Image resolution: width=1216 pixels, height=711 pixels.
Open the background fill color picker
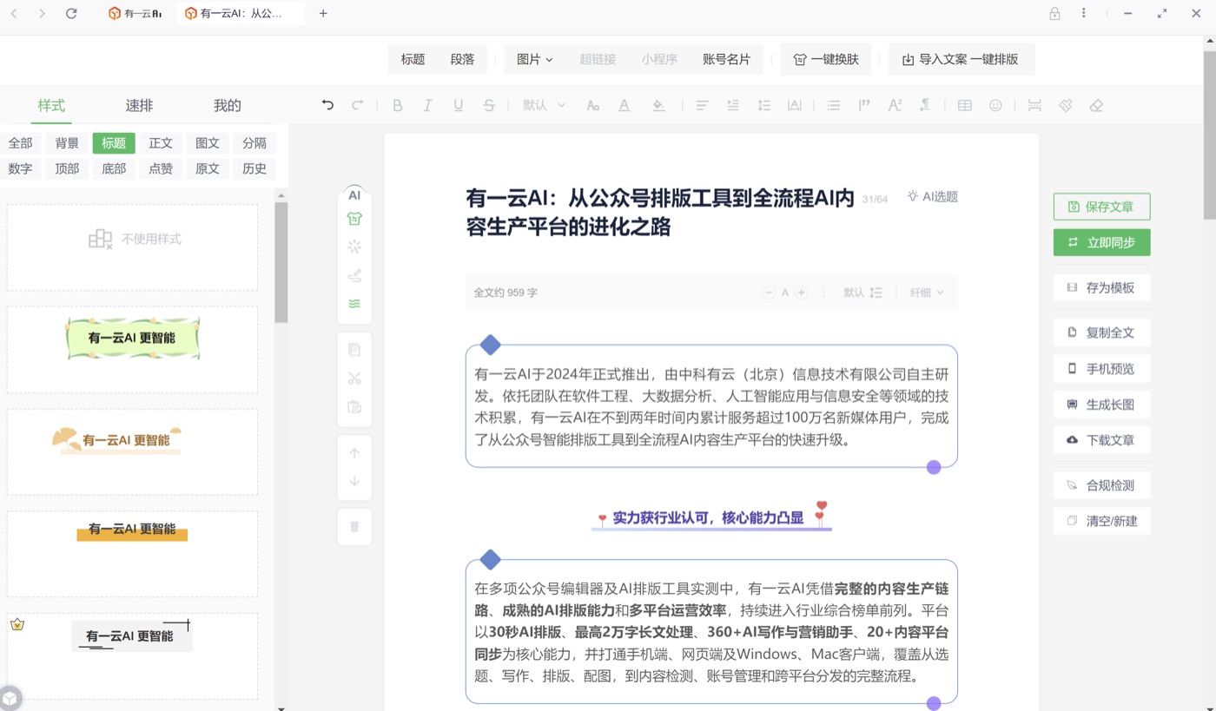coord(658,105)
